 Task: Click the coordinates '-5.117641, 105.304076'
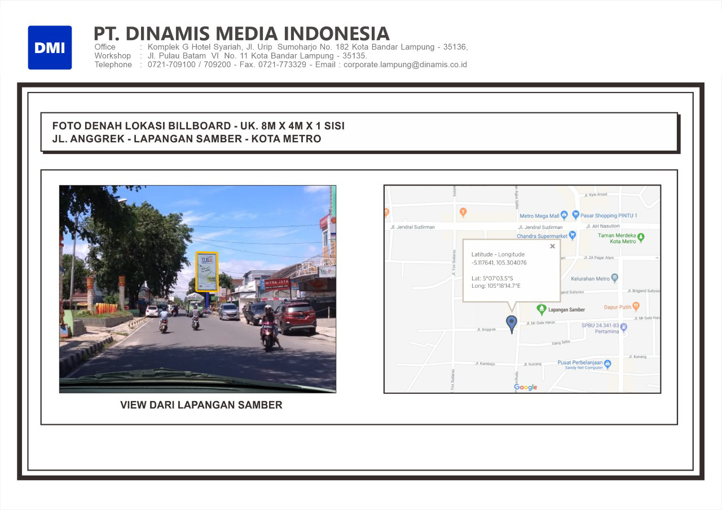[499, 263]
